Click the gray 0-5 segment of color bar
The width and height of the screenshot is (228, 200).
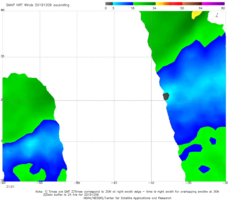109,4
